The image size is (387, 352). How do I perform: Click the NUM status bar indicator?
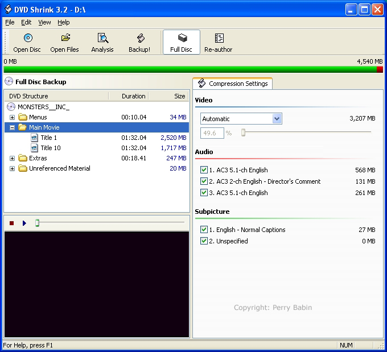(346, 345)
